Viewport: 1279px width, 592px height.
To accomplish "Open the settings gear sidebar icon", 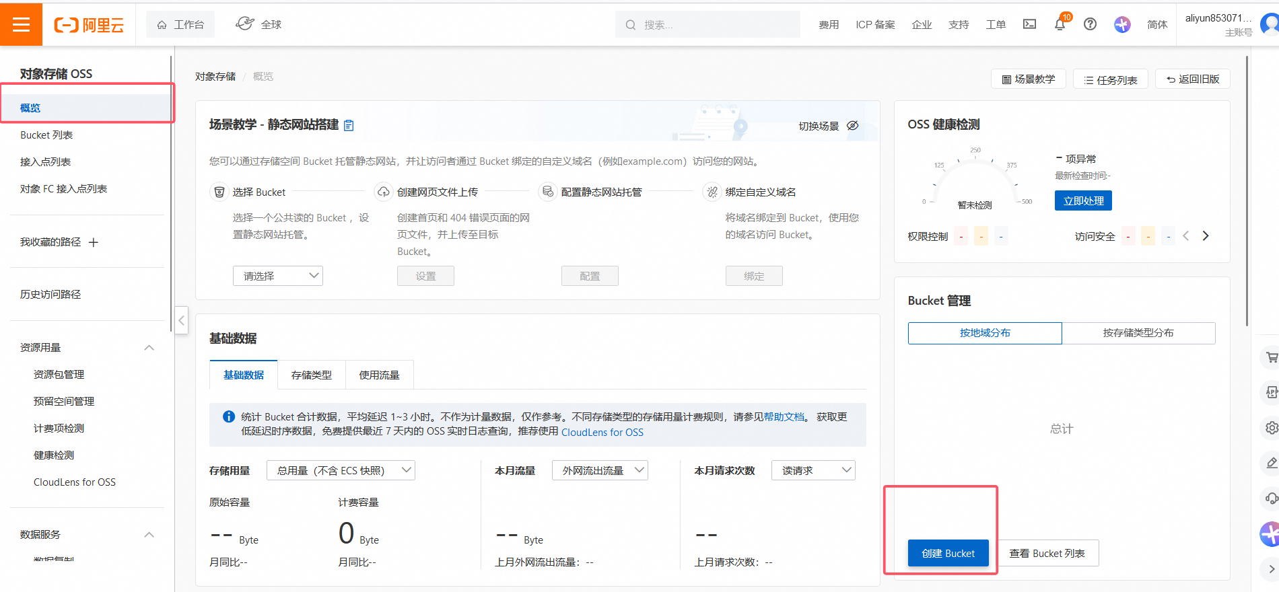I will tap(1271, 427).
